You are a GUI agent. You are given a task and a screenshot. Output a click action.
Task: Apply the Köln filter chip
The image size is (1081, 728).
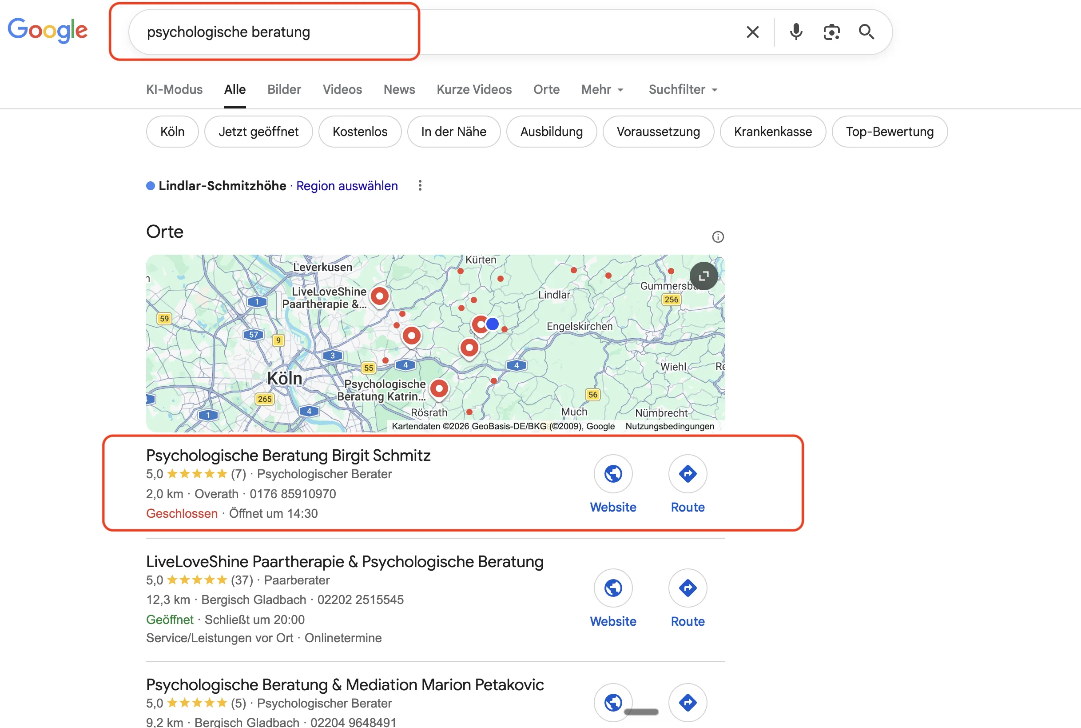click(x=172, y=132)
